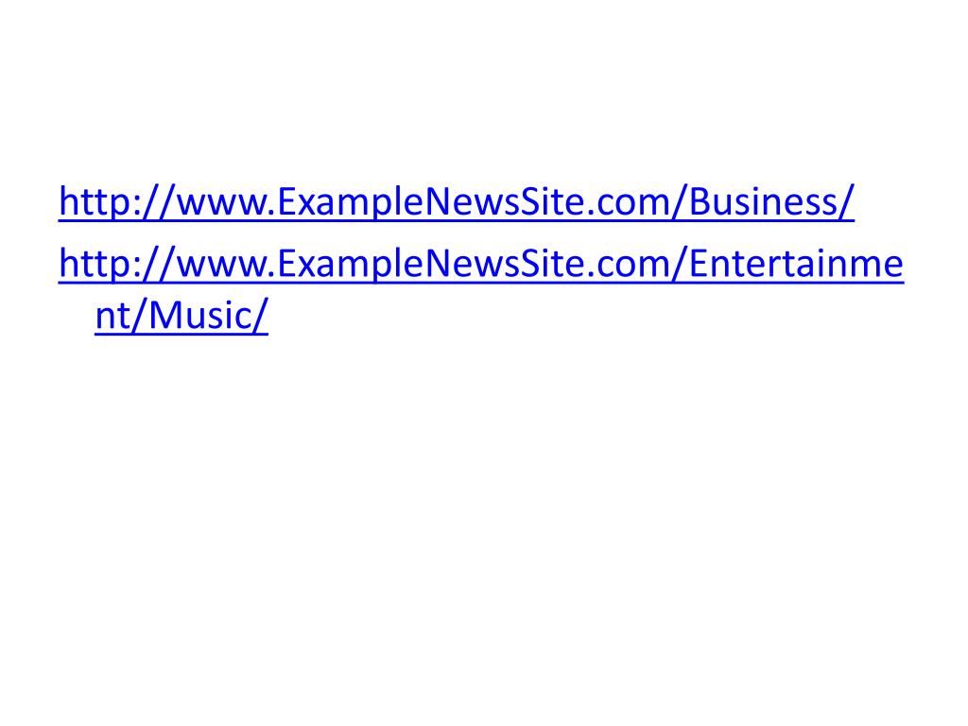
Task: Click 'http://' at the start of Entertainment URL
Action: (117, 264)
